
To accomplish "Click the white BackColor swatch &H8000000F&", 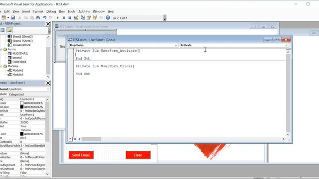I will [x=22, y=103].
